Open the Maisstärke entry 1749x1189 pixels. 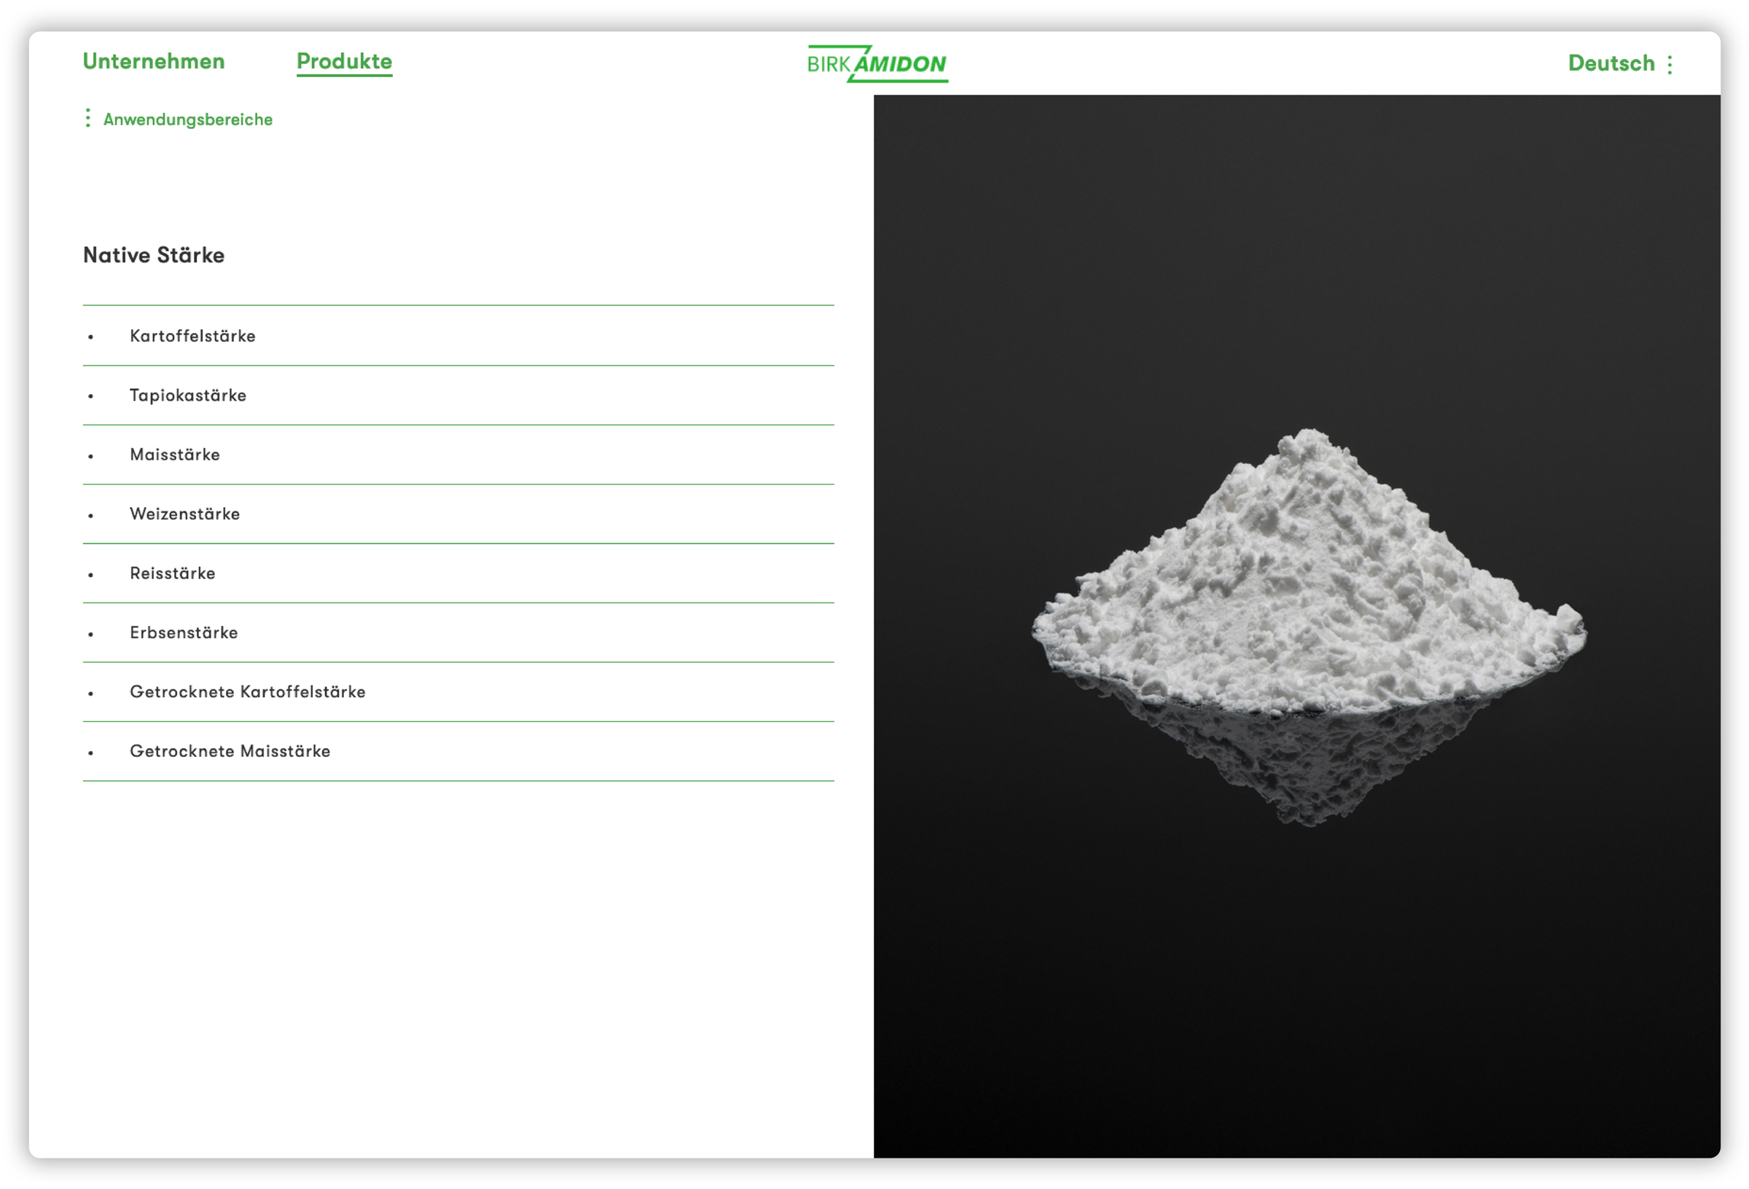coord(175,455)
